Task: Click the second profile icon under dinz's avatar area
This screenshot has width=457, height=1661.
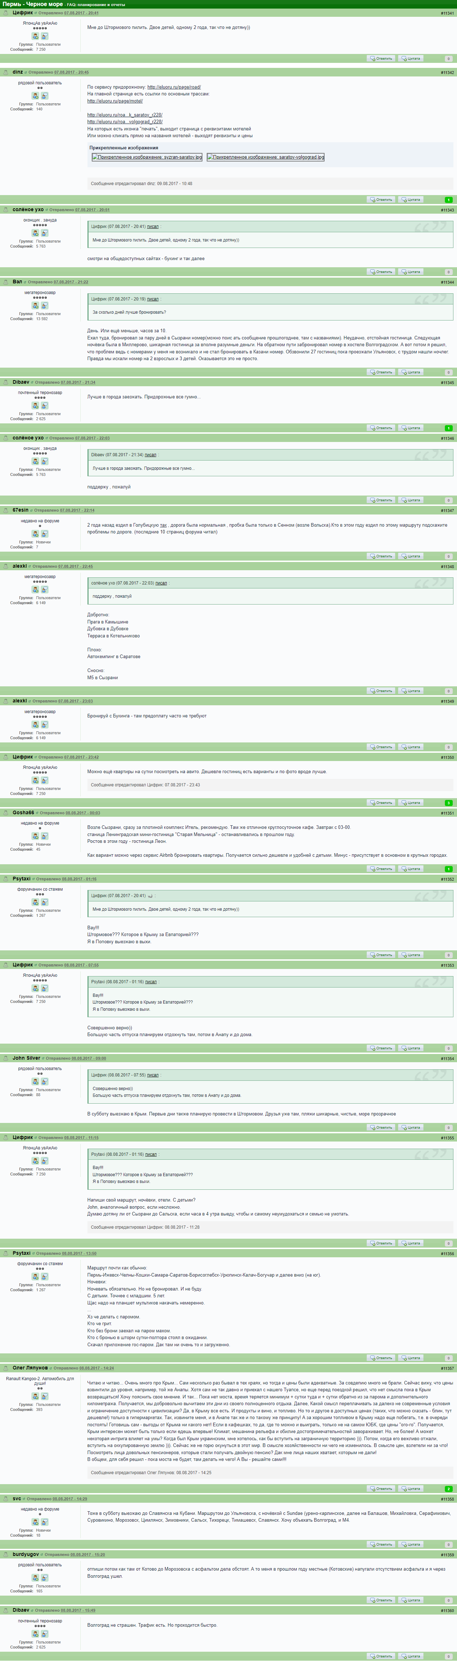Action: tap(45, 96)
